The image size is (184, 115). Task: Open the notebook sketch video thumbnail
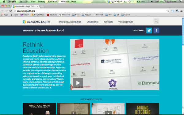[x=108, y=109]
